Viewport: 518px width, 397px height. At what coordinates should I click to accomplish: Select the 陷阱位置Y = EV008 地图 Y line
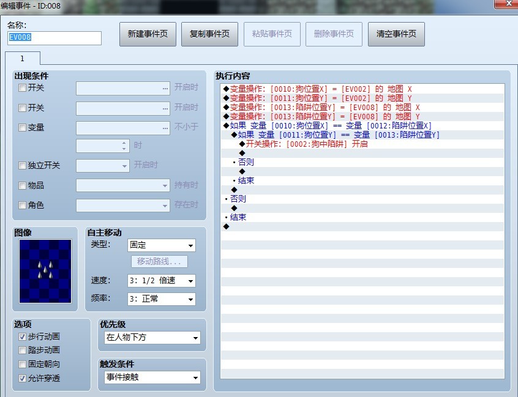pos(362,116)
